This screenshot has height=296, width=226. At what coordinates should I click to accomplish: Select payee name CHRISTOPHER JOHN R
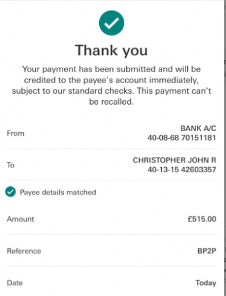174,160
